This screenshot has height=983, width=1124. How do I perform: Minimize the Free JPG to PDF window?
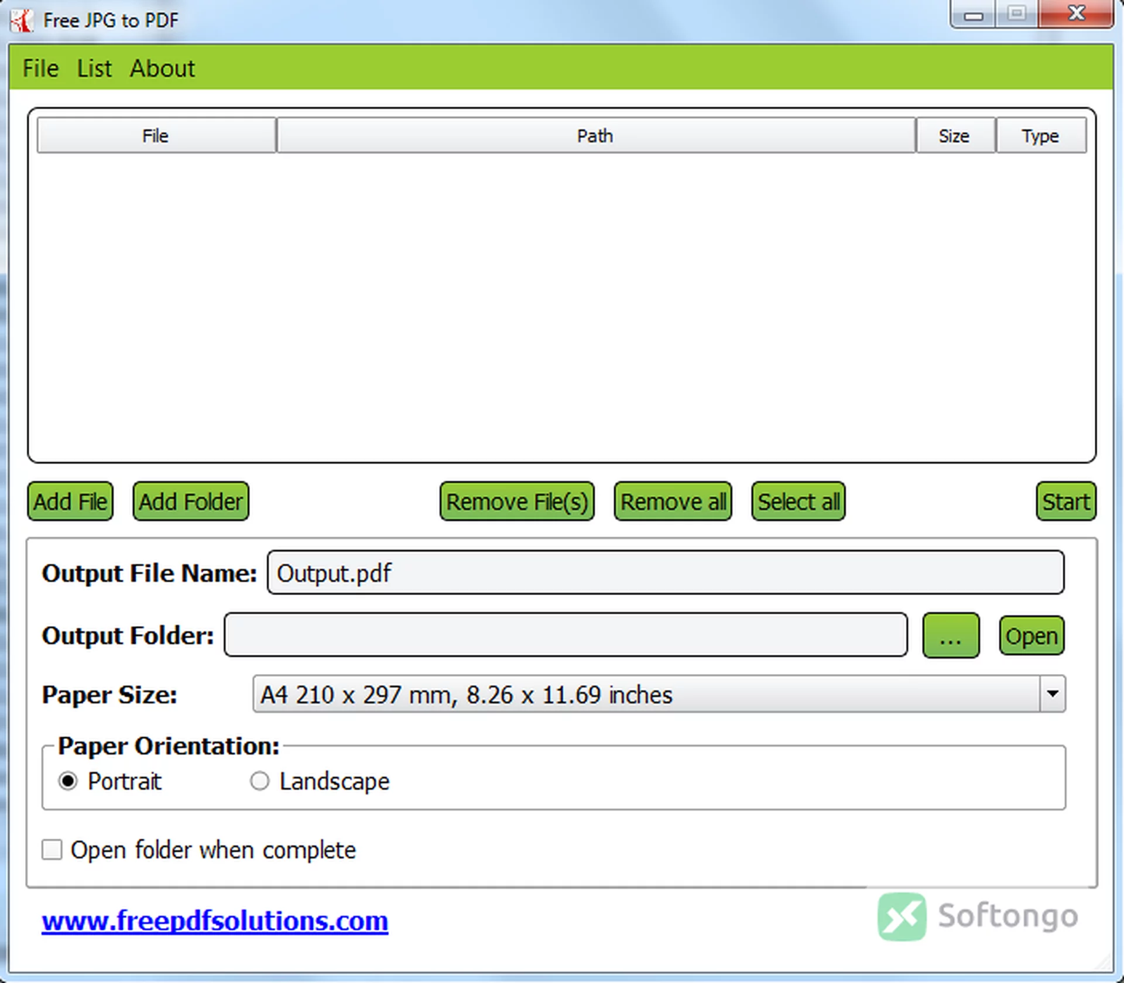pyautogui.click(x=973, y=14)
